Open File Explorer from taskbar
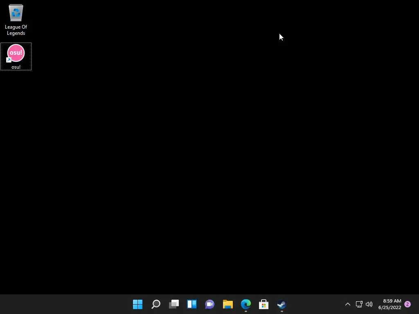Image resolution: width=419 pixels, height=314 pixels. click(228, 304)
